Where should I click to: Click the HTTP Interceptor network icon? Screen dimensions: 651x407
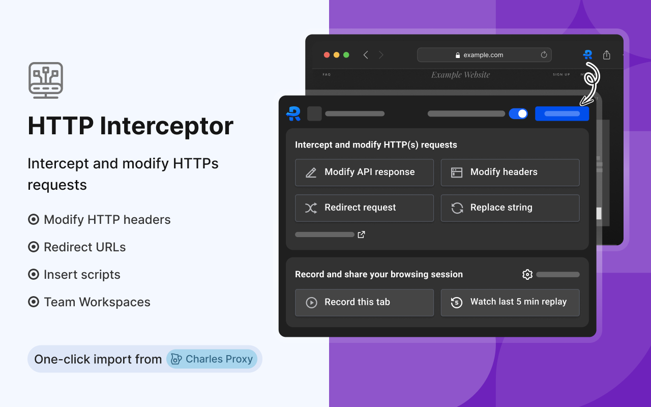[46, 80]
